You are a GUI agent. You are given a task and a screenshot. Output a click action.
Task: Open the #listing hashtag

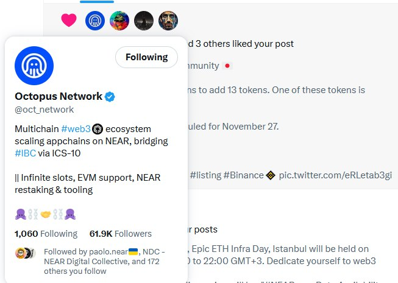coord(205,175)
